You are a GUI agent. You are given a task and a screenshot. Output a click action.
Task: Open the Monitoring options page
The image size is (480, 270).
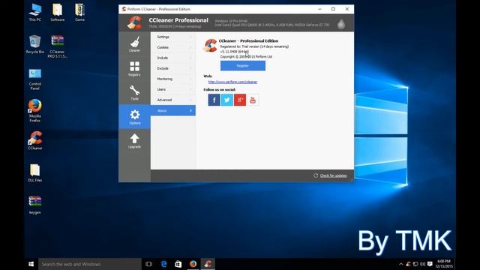[173, 79]
